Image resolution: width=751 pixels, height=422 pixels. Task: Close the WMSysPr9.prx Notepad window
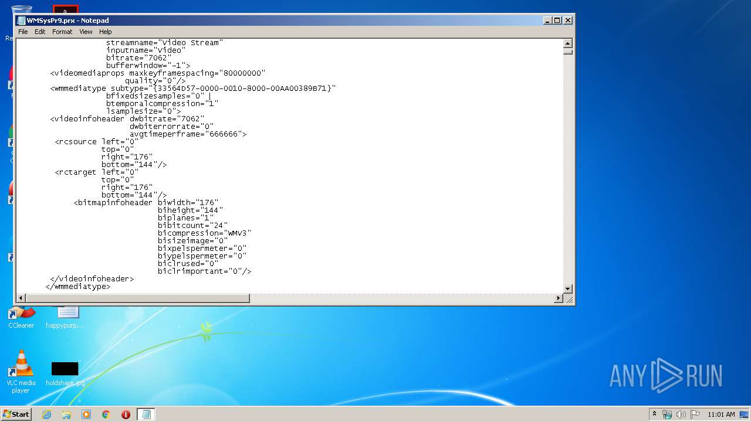pyautogui.click(x=567, y=21)
